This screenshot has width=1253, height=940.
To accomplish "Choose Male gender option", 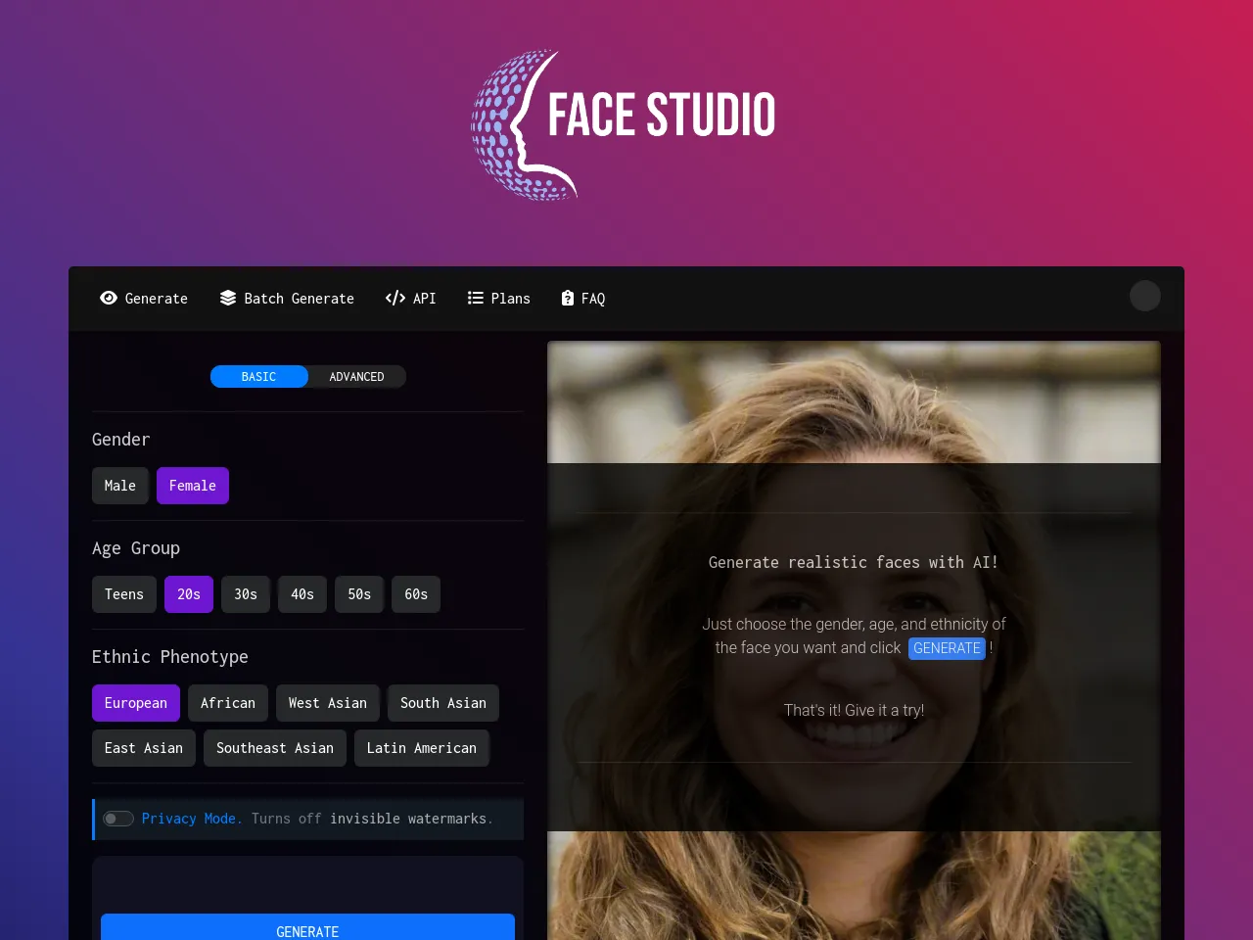I will tap(120, 486).
